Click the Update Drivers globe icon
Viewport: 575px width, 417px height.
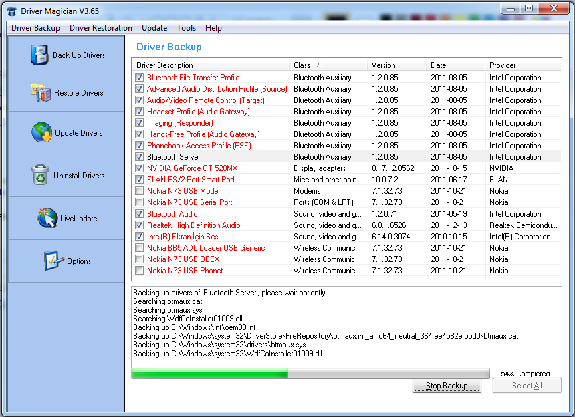pos(41,132)
